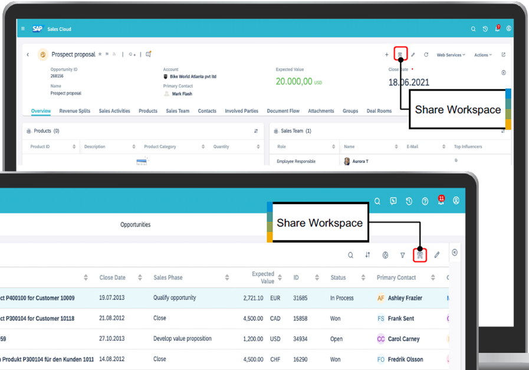This screenshot has width=529, height=370.
Task: Open help question mark icon
Action: pyautogui.click(x=425, y=201)
